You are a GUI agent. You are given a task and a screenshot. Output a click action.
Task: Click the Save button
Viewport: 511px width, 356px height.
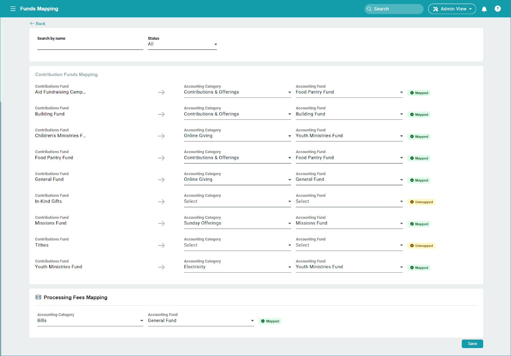pos(472,344)
